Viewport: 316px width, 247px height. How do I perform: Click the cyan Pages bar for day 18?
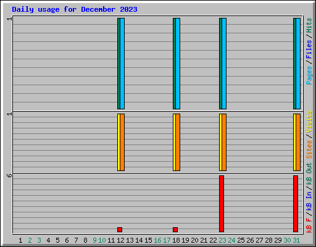click(x=178, y=64)
